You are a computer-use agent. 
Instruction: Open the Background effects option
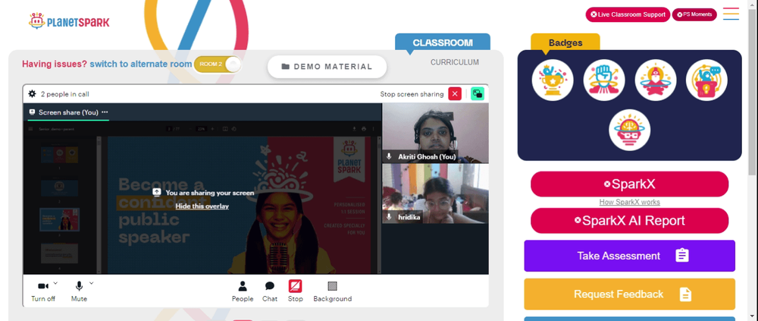tap(333, 291)
